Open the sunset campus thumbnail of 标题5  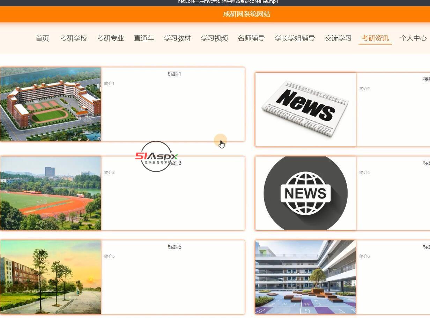click(x=51, y=277)
